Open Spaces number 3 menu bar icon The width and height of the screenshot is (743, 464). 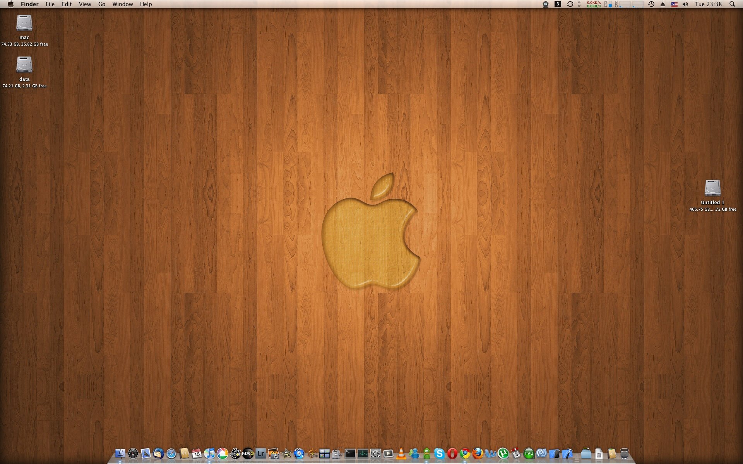click(x=558, y=4)
